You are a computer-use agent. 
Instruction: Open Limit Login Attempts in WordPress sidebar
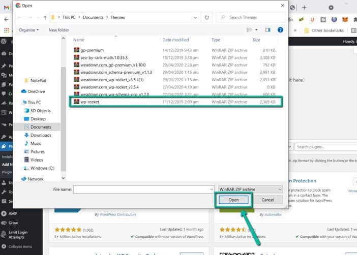pyautogui.click(x=14, y=235)
